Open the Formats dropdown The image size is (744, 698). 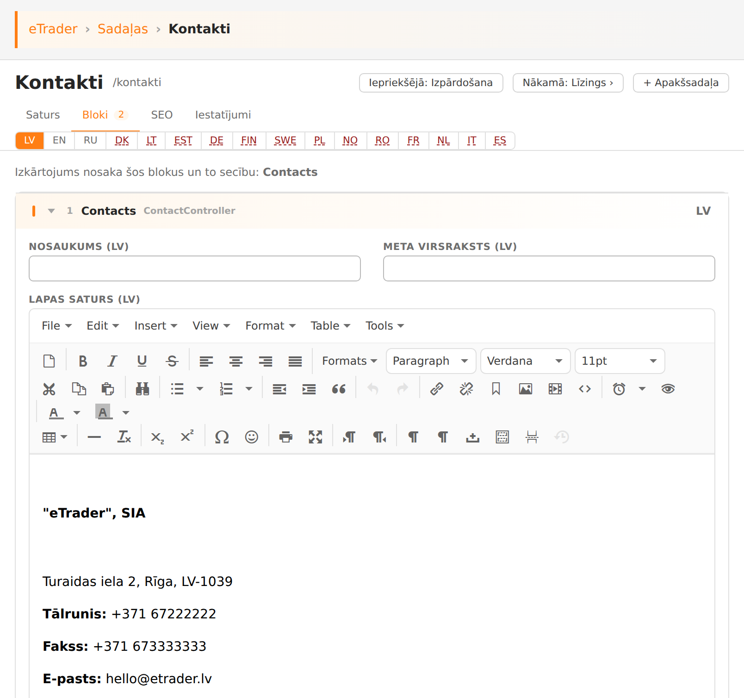tap(349, 361)
